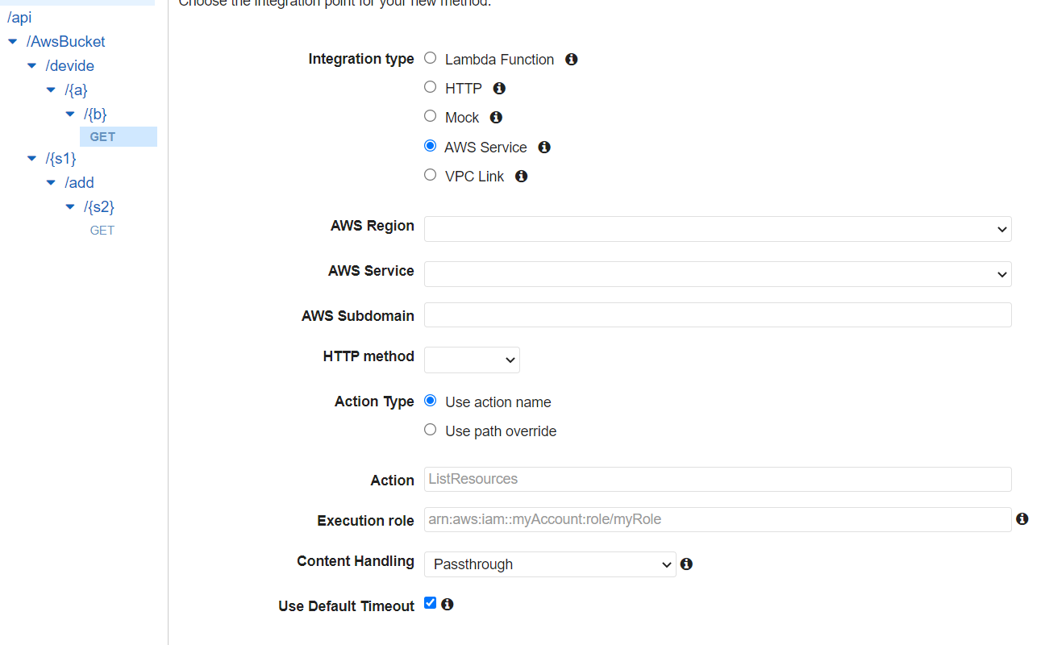
Task: Click the AWS Subdomain text field
Action: (x=718, y=315)
